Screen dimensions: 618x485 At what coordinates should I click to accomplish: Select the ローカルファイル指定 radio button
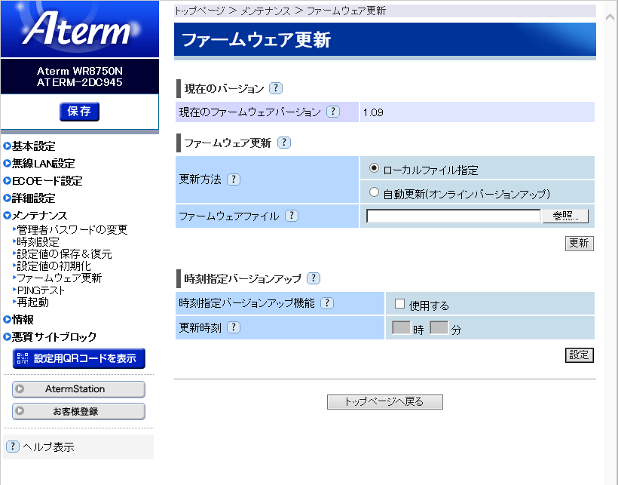[374, 169]
